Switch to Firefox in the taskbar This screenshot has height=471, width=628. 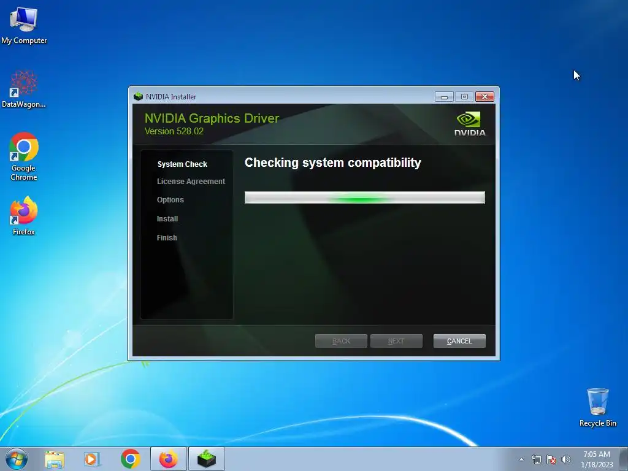(x=168, y=459)
